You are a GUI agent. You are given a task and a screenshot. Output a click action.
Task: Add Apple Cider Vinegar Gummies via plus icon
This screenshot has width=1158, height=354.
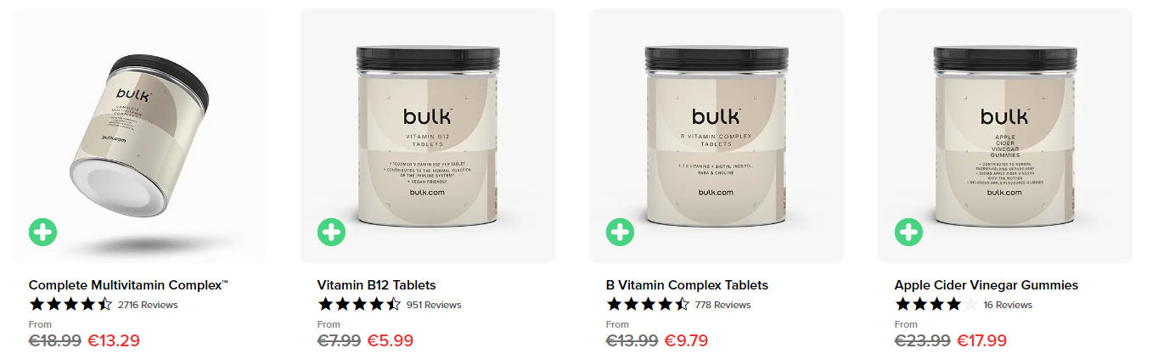(908, 232)
